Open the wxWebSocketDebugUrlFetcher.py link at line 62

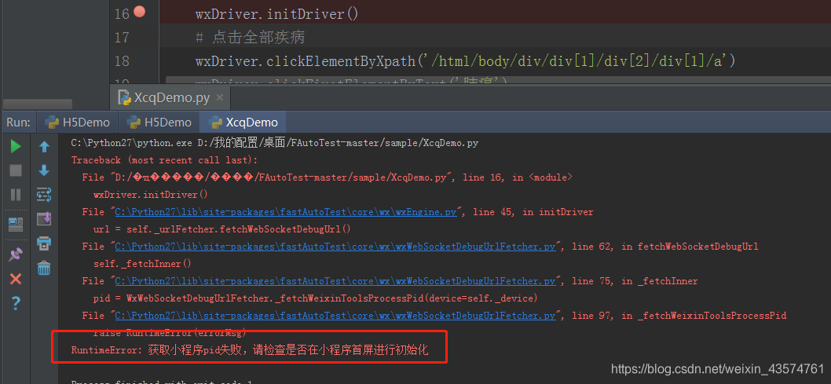click(x=335, y=247)
